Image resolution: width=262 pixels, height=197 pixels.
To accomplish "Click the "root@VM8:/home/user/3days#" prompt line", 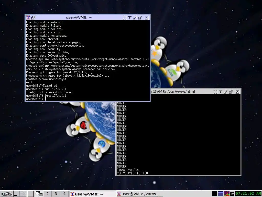I will 46,79.
